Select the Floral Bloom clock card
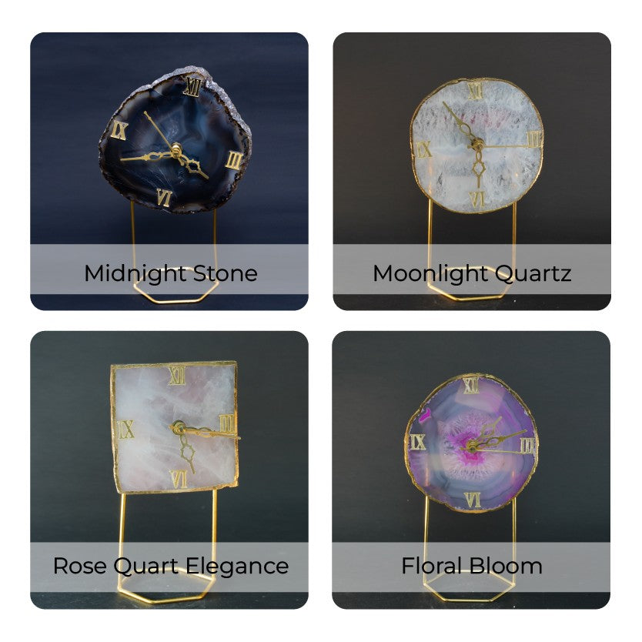 point(471,470)
